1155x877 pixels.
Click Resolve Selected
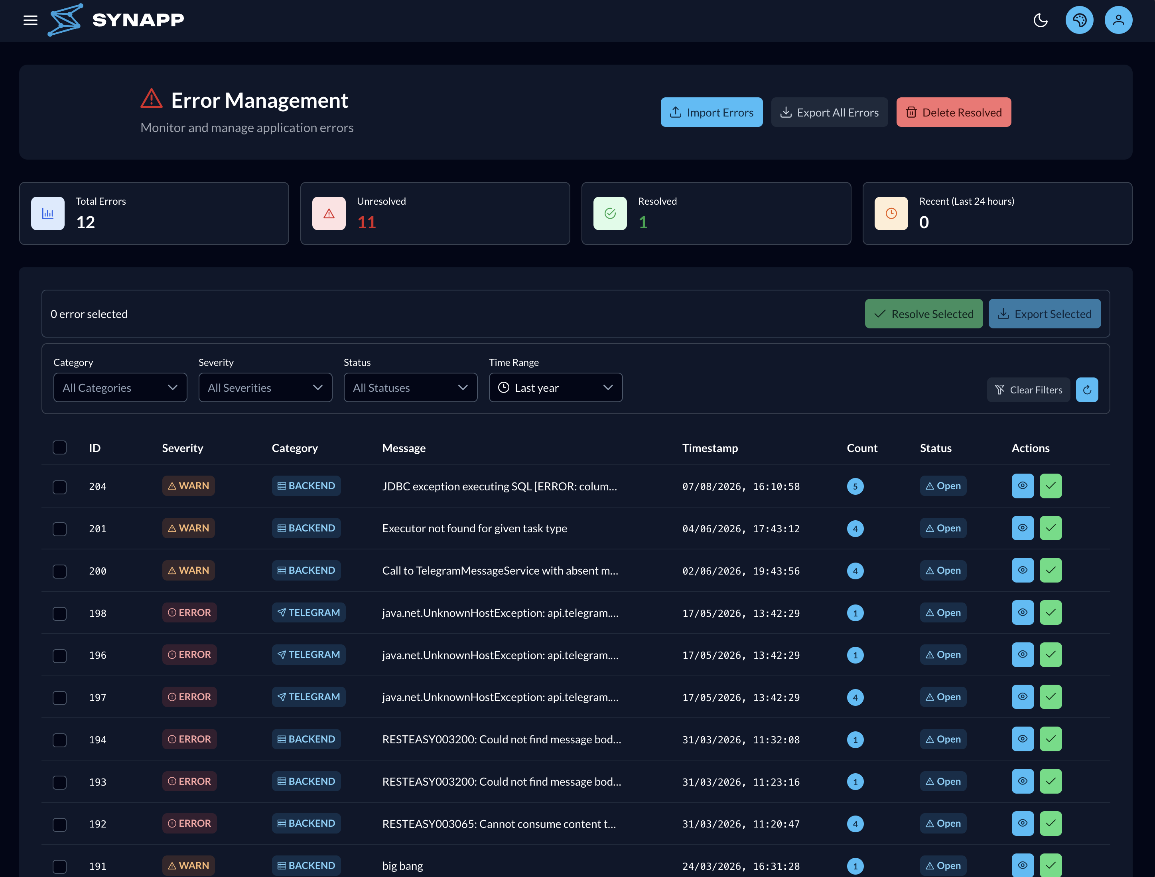coord(924,314)
